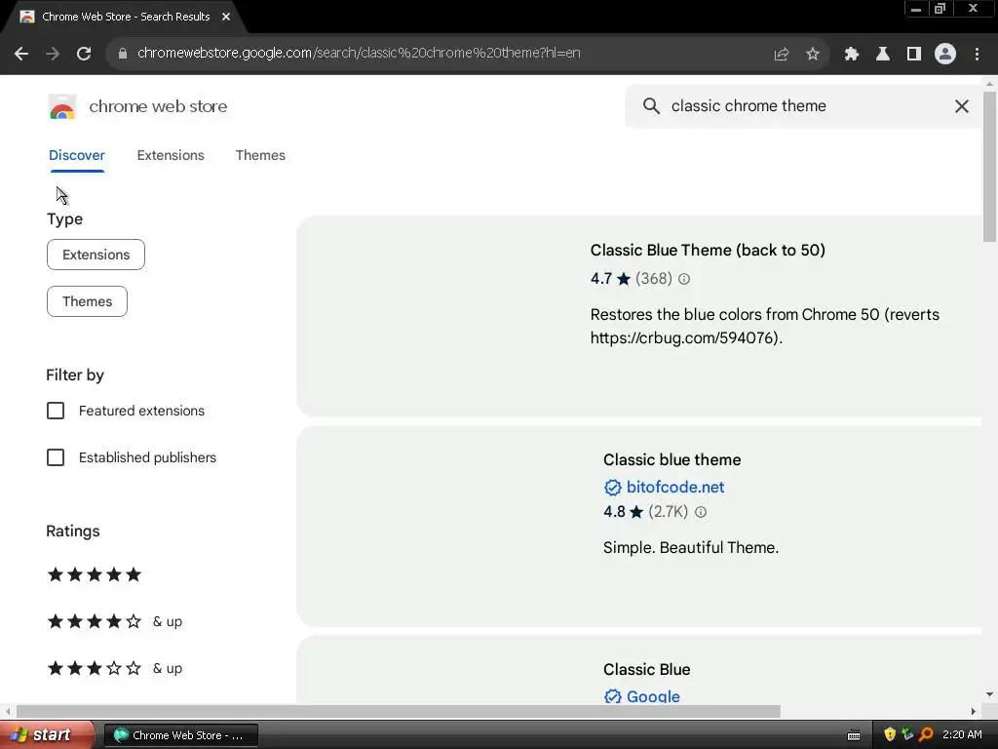Image resolution: width=998 pixels, height=749 pixels.
Task: Open the profile avatar icon
Action: point(944,54)
